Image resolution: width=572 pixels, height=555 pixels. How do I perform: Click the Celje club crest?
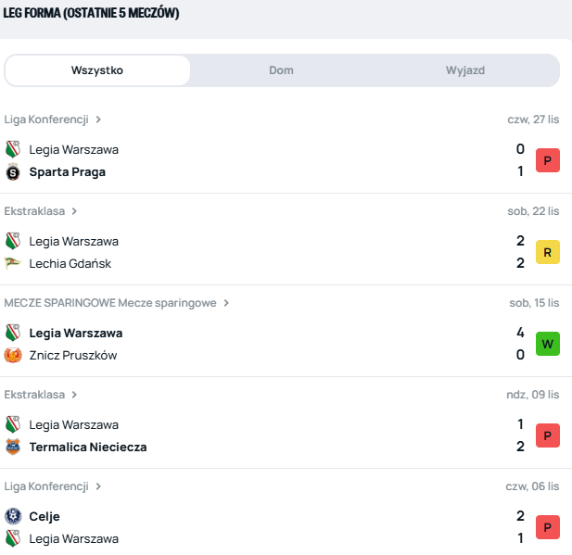pos(13,516)
